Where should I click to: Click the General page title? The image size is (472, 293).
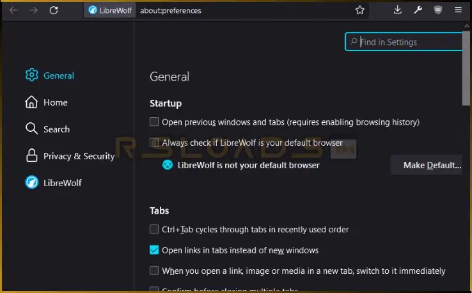click(x=169, y=77)
